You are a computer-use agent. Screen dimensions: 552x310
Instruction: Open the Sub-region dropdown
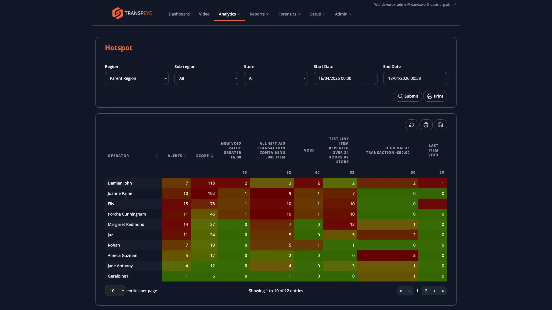[206, 78]
